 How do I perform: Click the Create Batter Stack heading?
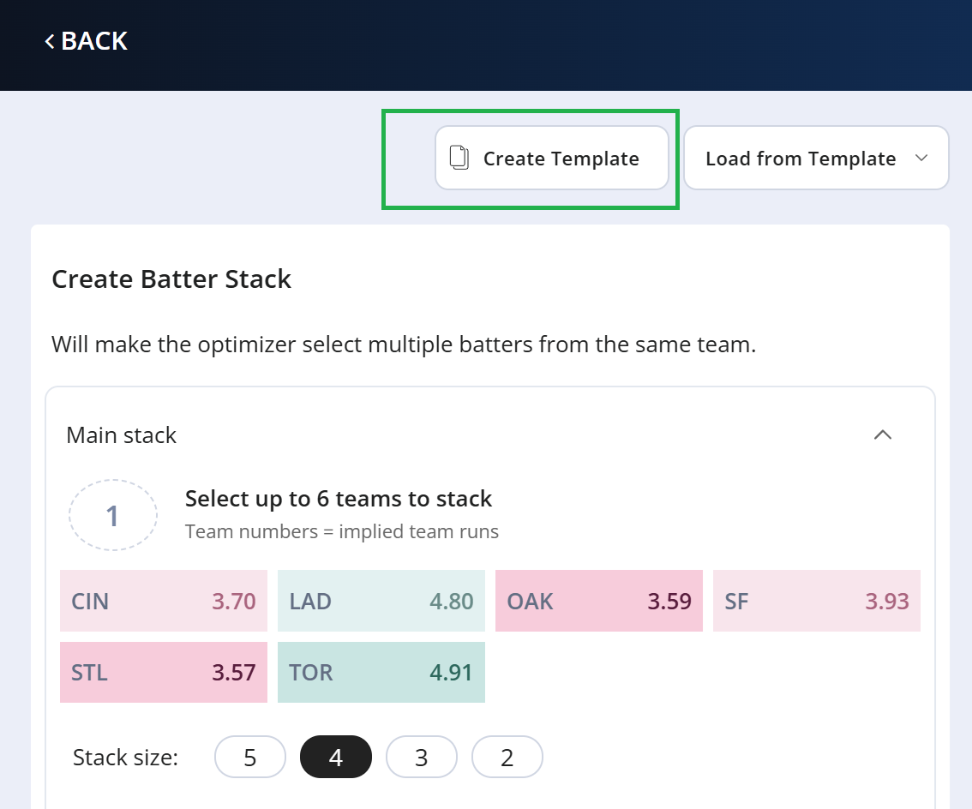(171, 279)
